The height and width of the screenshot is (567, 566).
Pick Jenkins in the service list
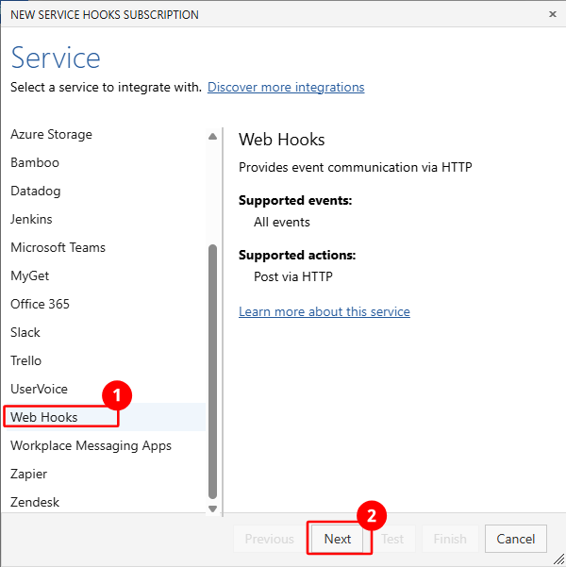click(104, 219)
